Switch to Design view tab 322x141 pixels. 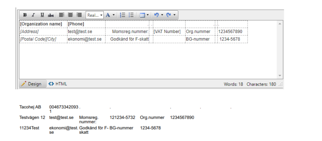[x=33, y=84]
